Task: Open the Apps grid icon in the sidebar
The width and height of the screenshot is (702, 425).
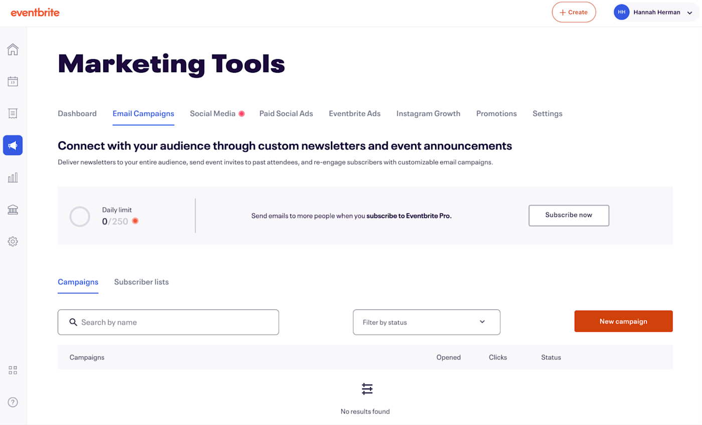Action: tap(13, 370)
